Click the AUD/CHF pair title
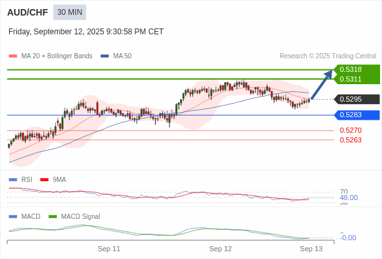The image size is (382, 259). 28,12
